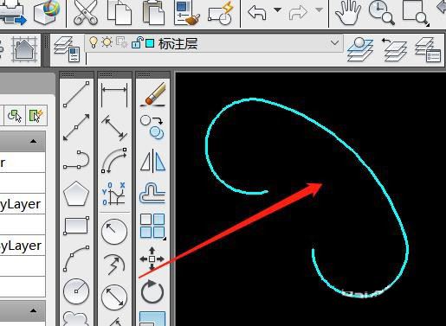Click the Copy clipboard icon in top toolbar
The height and width of the screenshot is (326, 446).
[x=120, y=12]
